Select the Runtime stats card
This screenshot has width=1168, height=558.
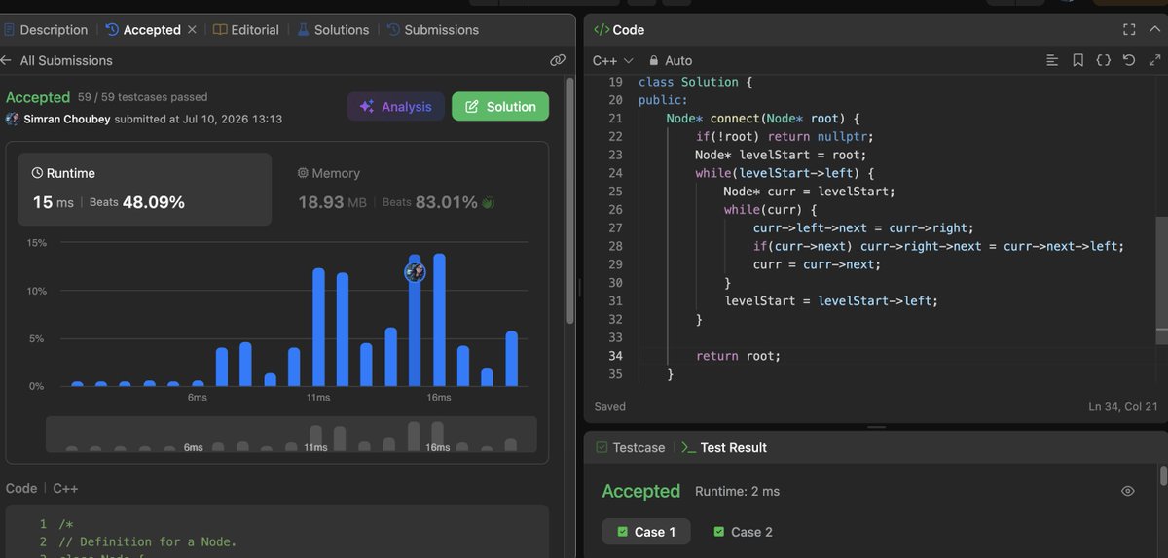coord(144,189)
